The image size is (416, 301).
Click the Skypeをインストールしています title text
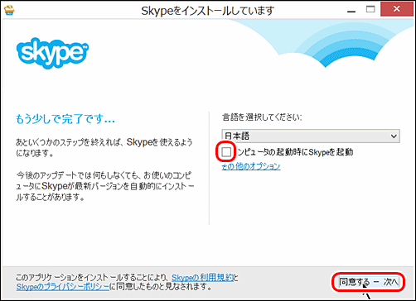click(207, 11)
